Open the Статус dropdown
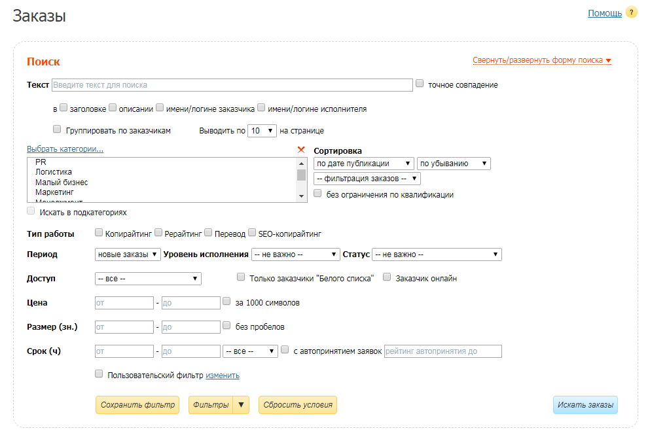This screenshot has height=437, width=650. 437,254
